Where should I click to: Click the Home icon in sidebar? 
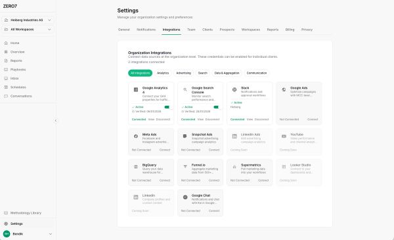click(x=6, y=43)
